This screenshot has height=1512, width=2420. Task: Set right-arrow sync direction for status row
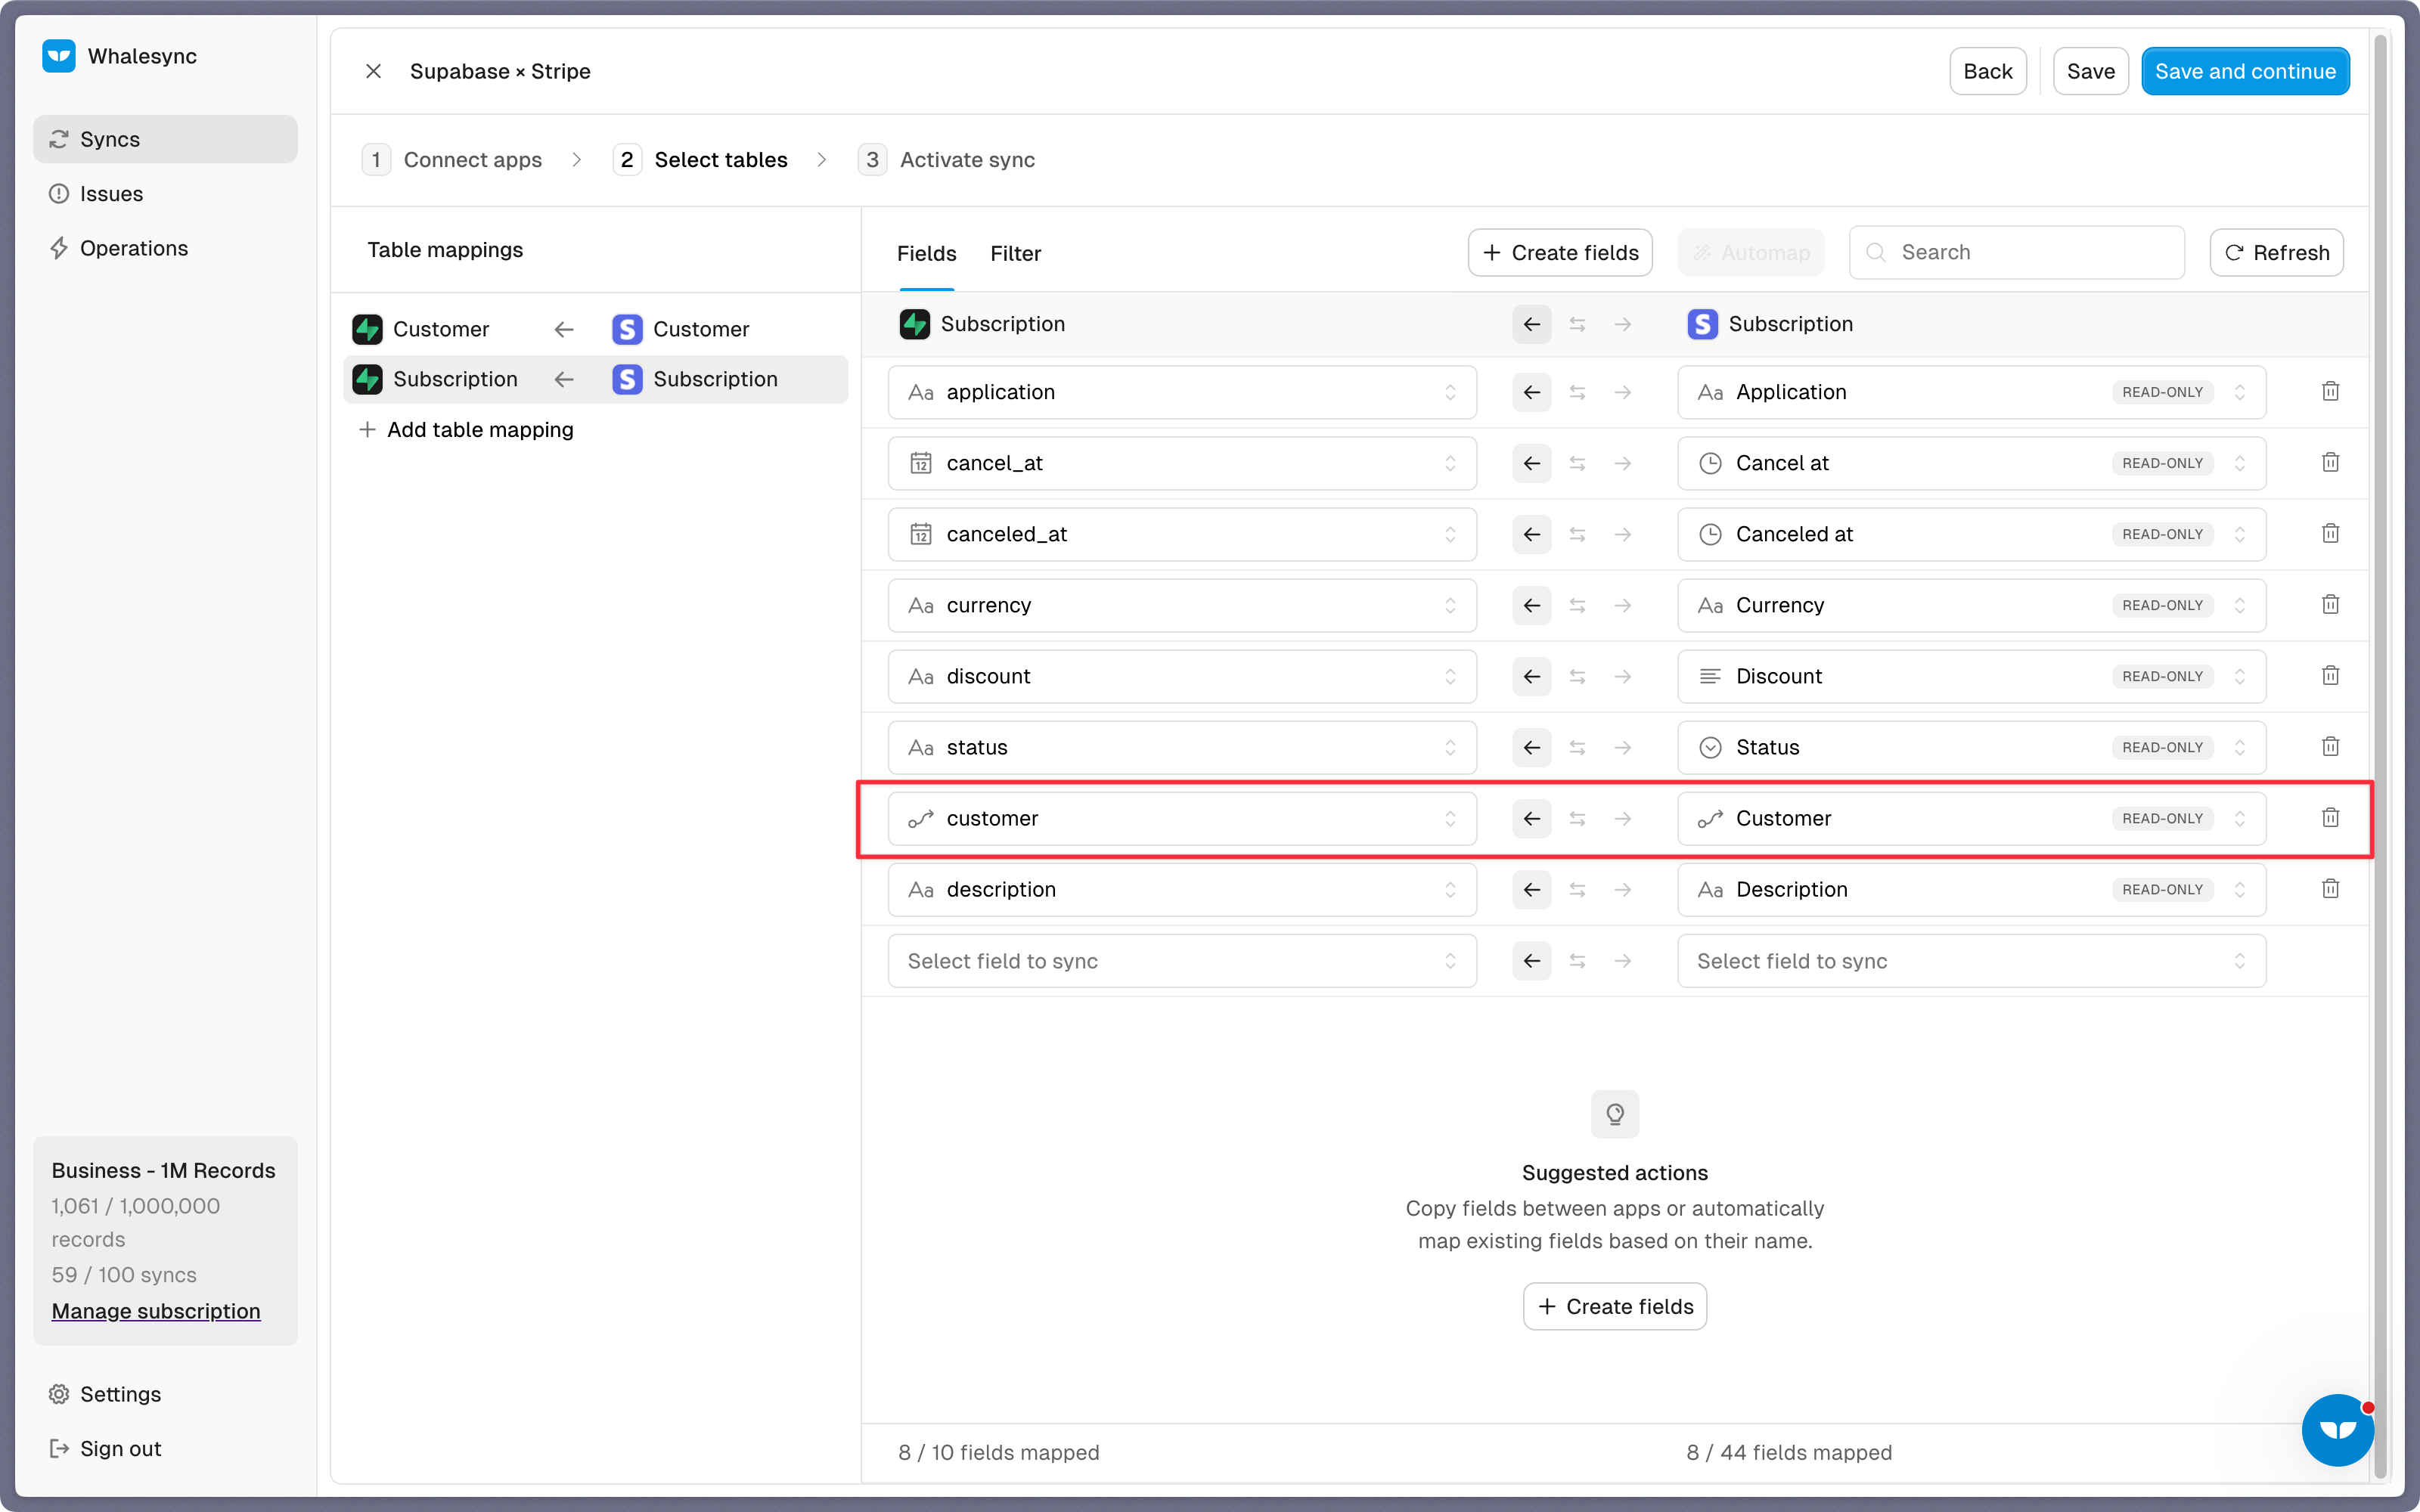pos(1622,747)
